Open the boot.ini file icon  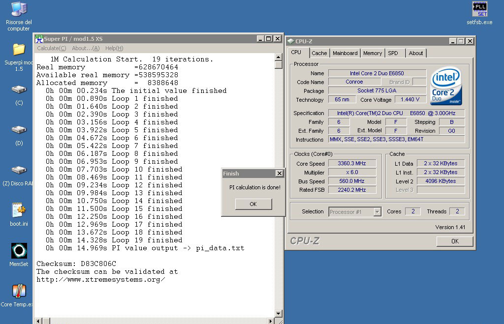[19, 210]
